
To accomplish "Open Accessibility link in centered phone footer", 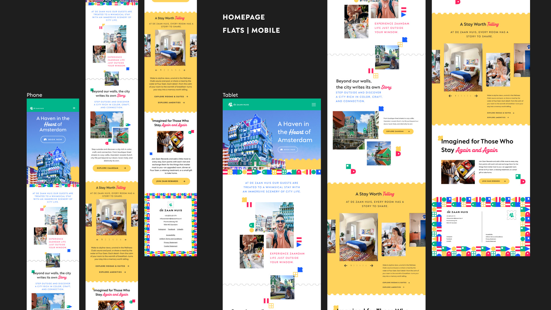I will [170, 235].
